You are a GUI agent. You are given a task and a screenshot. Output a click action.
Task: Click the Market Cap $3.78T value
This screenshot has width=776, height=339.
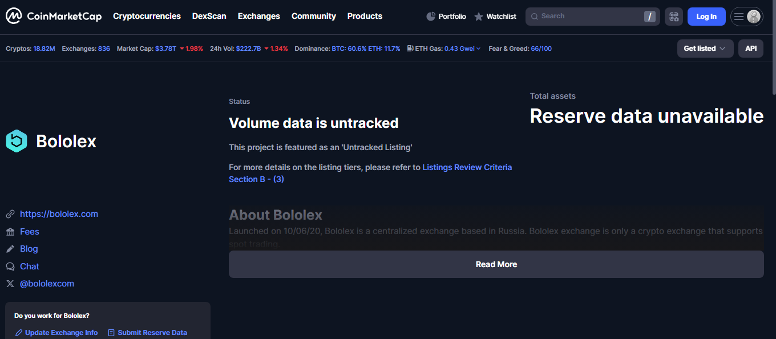165,49
